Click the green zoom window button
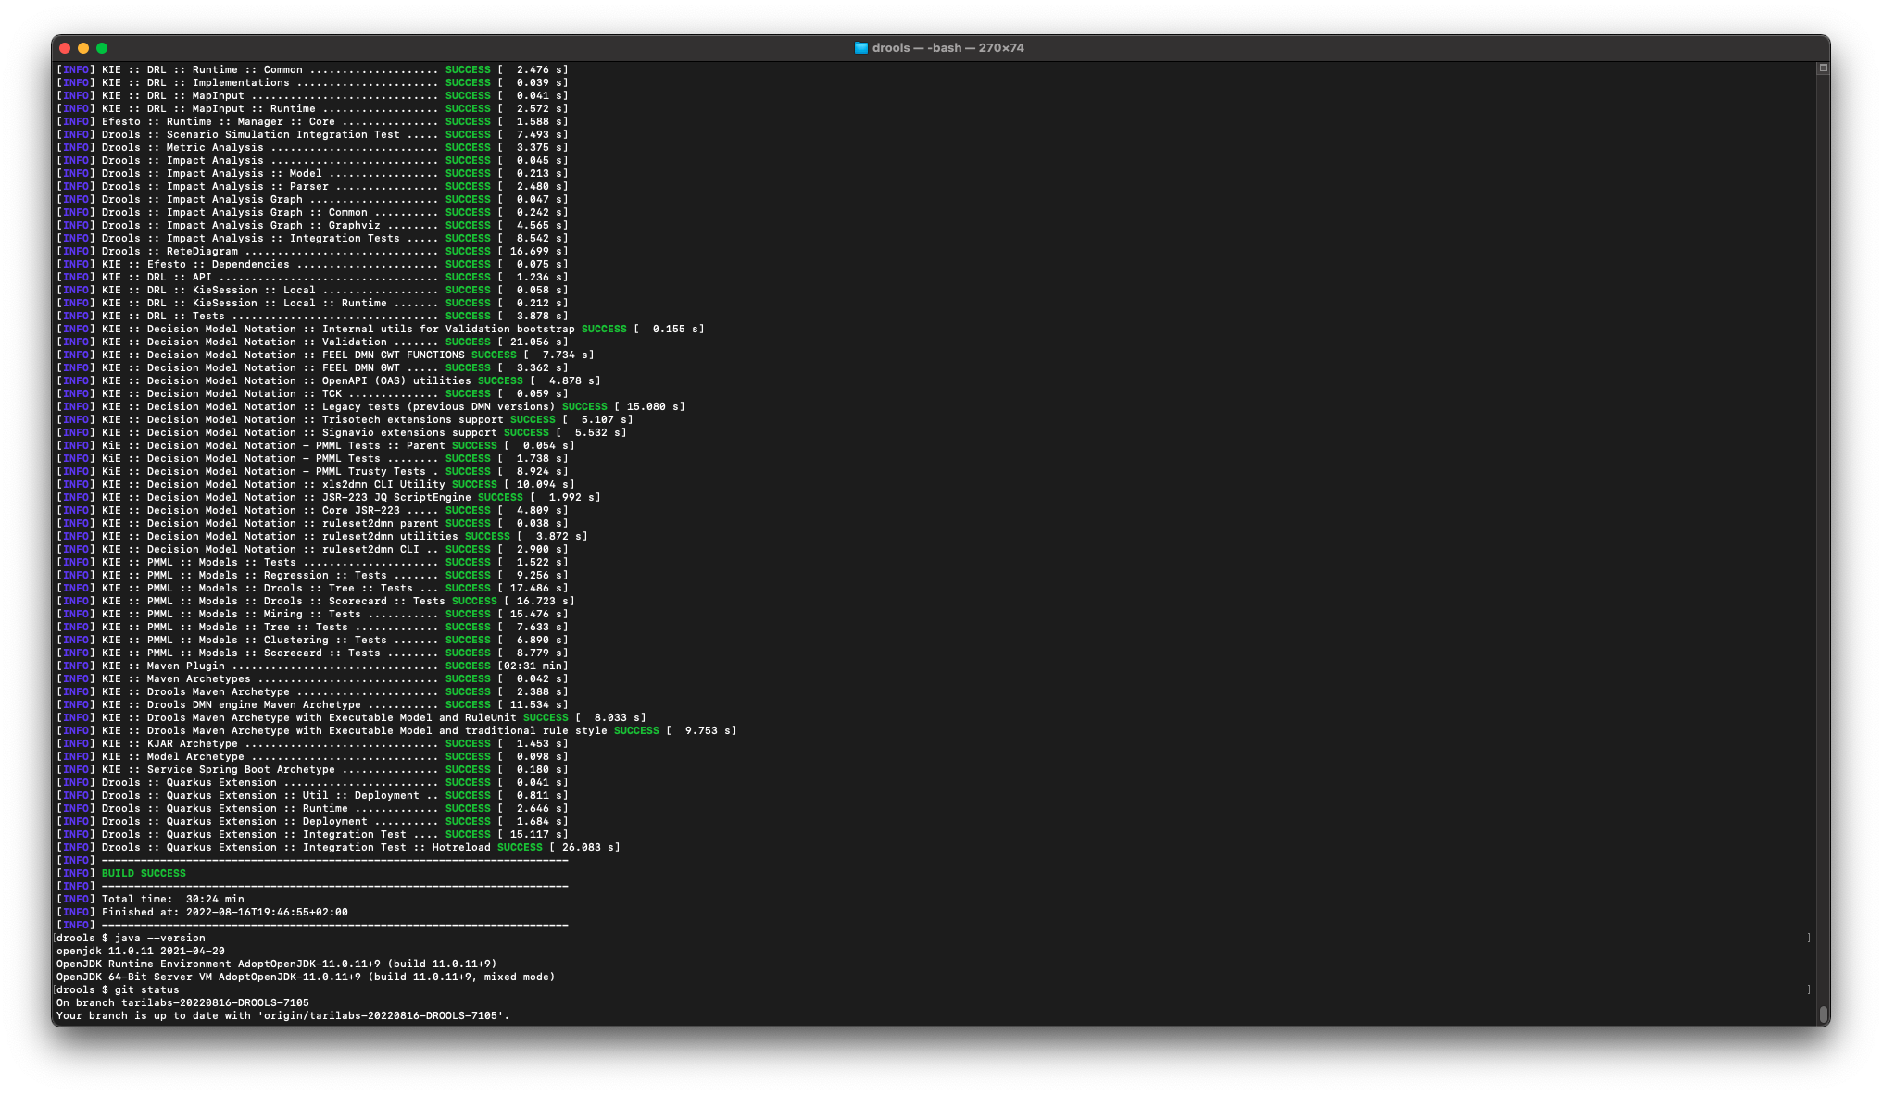The width and height of the screenshot is (1882, 1095). [102, 48]
